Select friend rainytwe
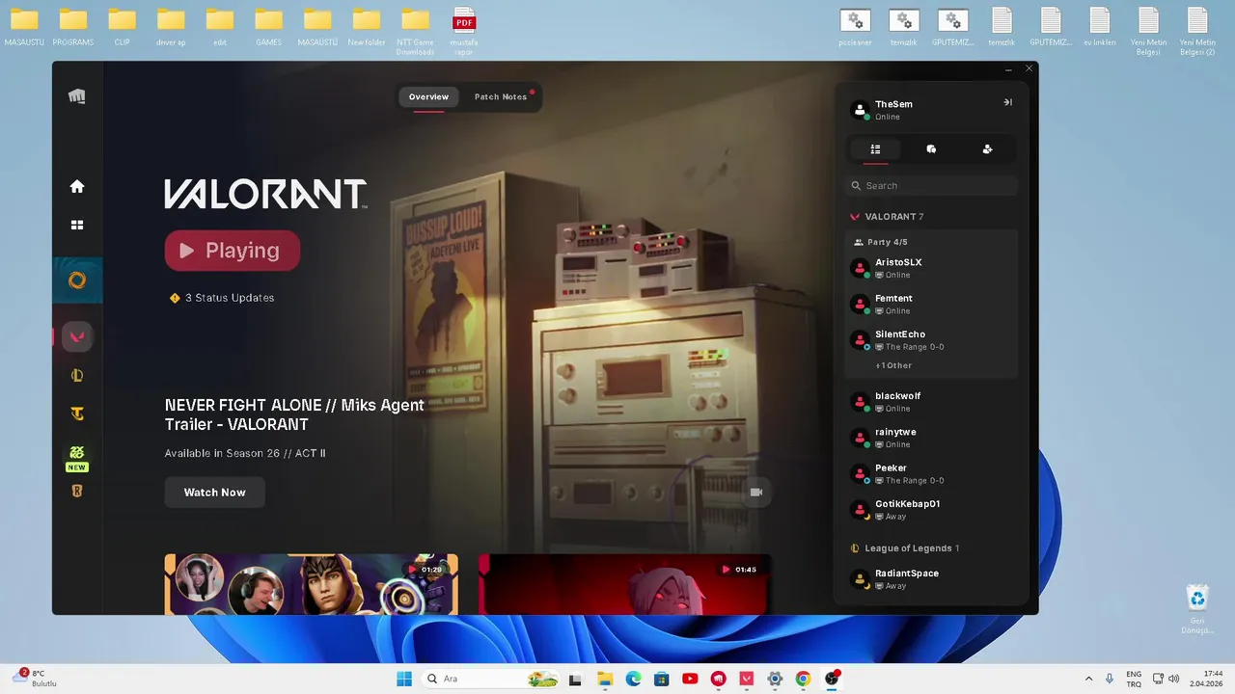The image size is (1235, 694). 931,438
